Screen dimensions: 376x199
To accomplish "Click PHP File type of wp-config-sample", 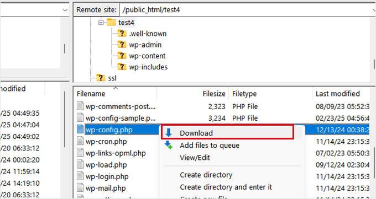I will [x=245, y=118].
